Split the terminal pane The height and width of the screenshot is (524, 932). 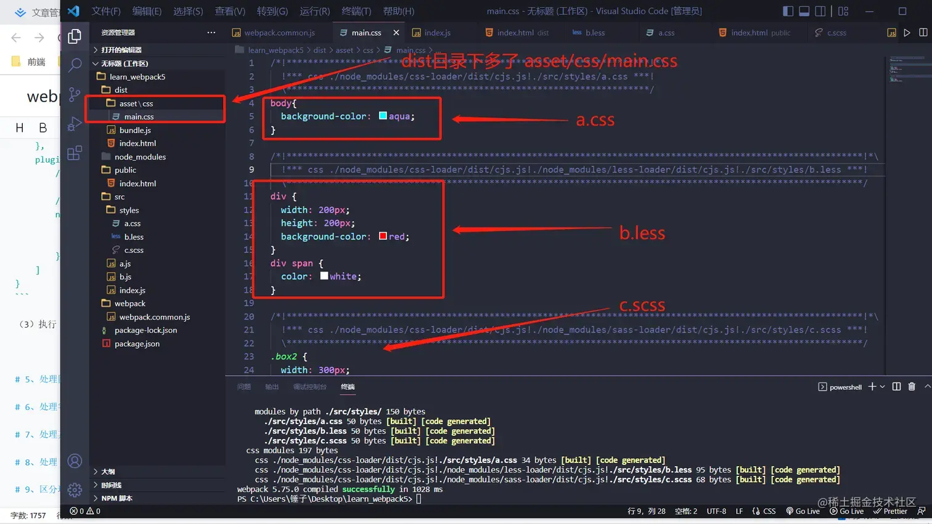tap(897, 387)
